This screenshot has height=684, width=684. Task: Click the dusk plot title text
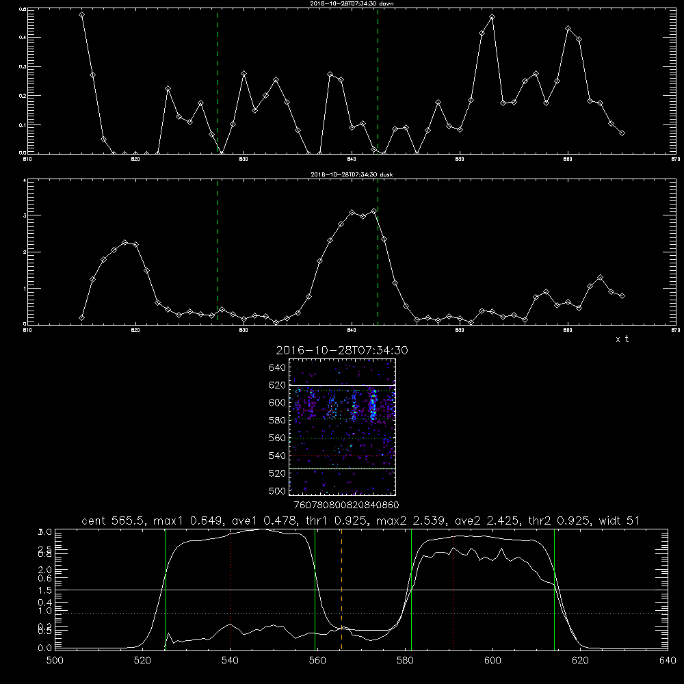(x=352, y=174)
